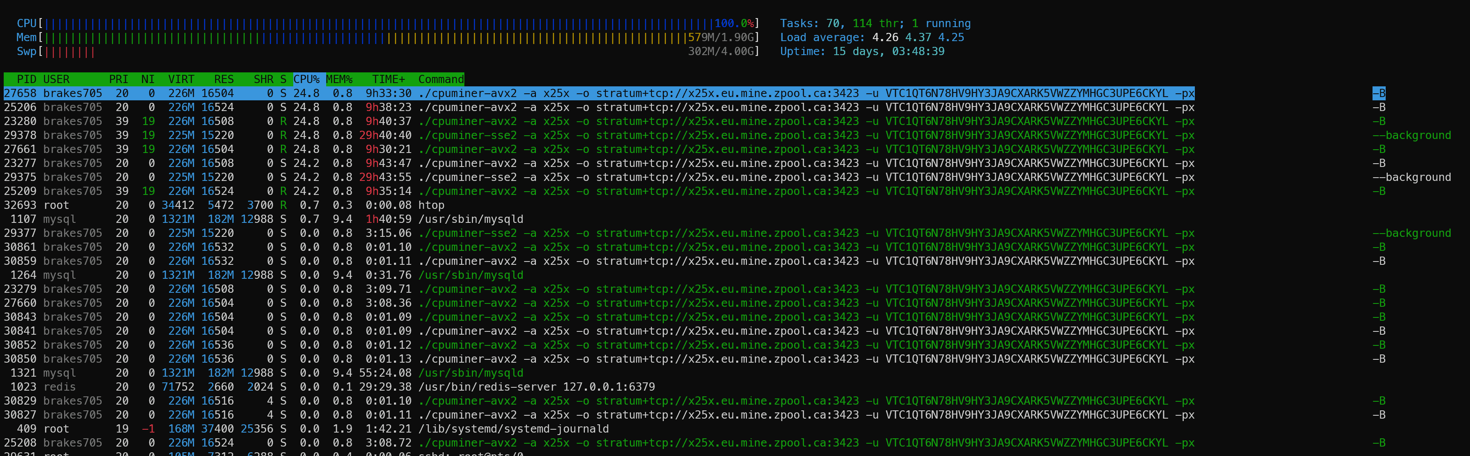Select mysqld process row PID 1264
Screen dimensions: 1470x456
[x=263, y=275]
